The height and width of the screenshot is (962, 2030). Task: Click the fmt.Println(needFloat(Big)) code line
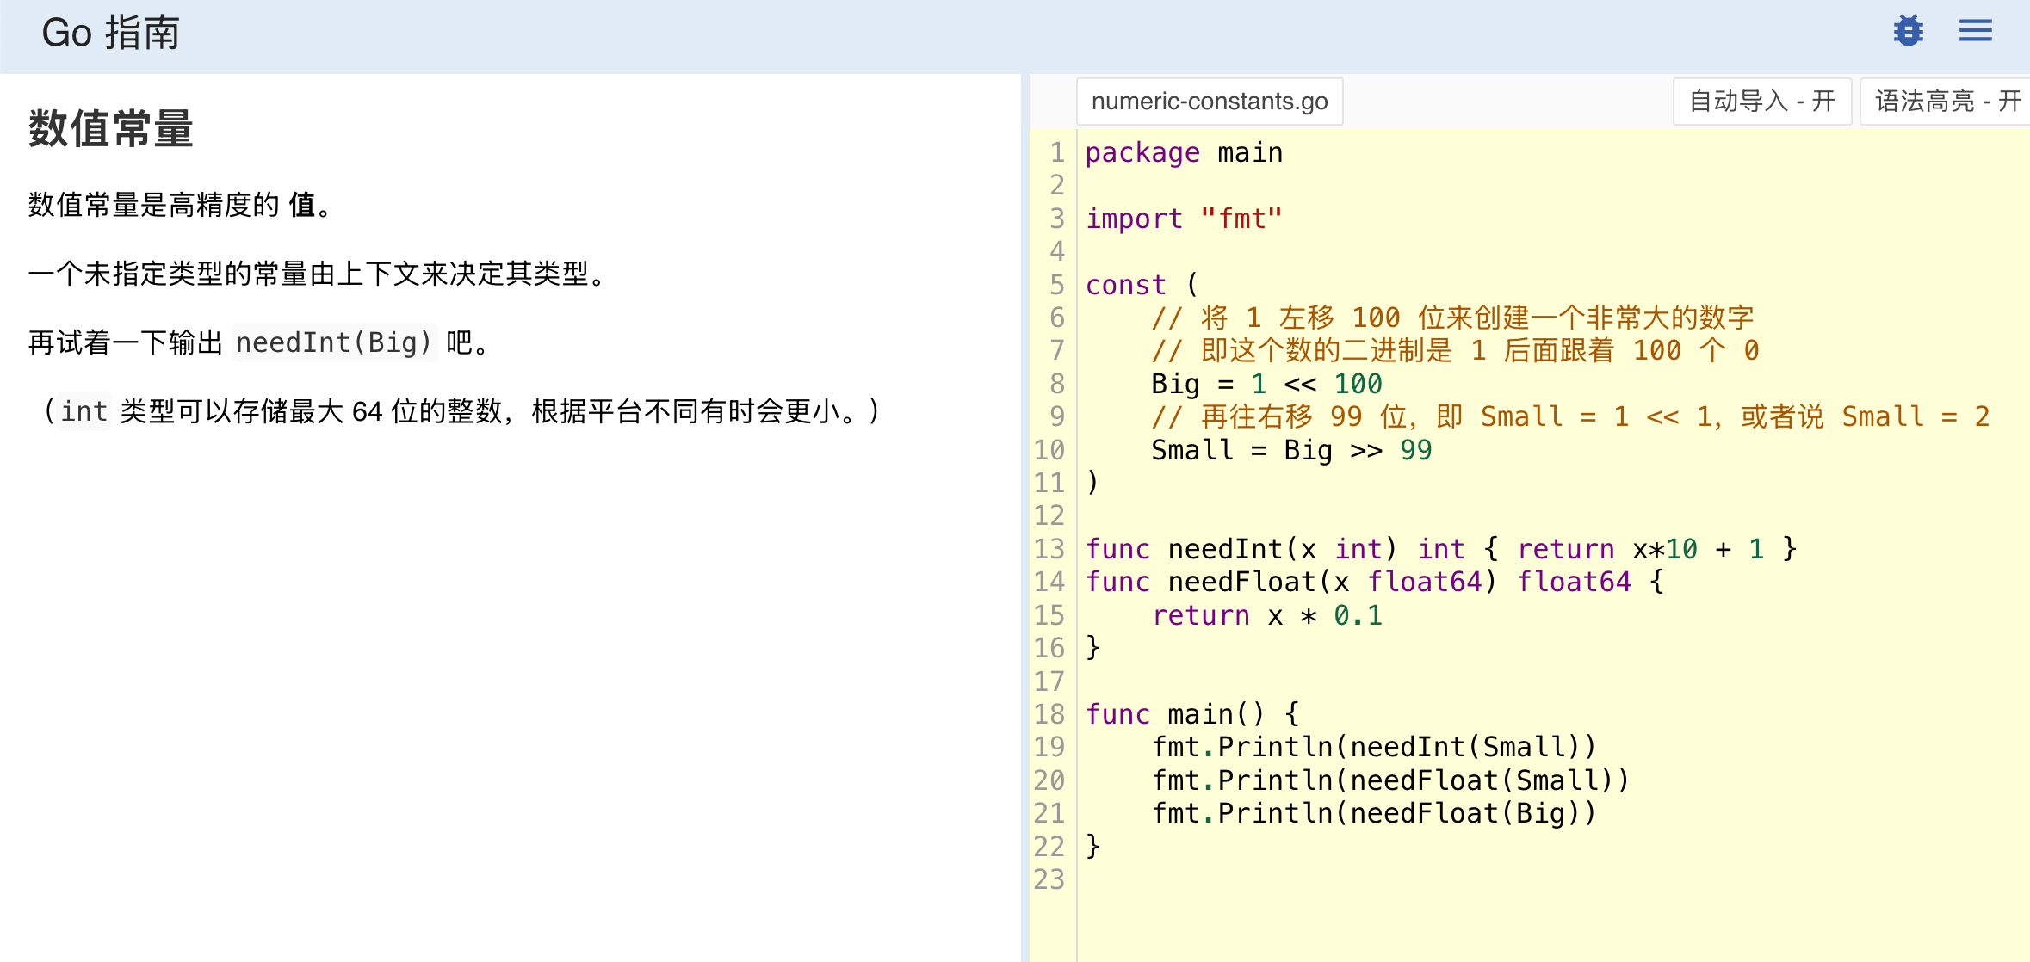pos(1373,813)
